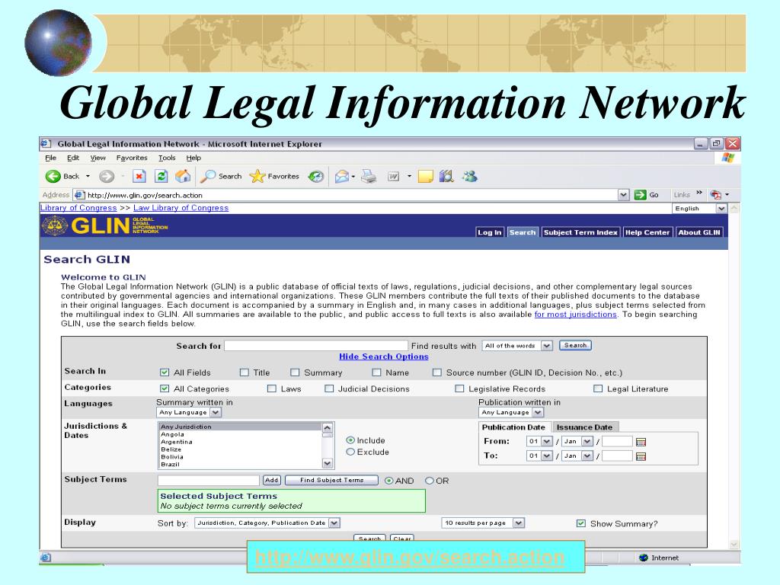
Task: Open the calendar picker for From date
Action: click(641, 442)
